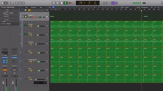This screenshot has width=163, height=91.
Task: Click the playhead marker in the ruler
Action: point(141,11)
